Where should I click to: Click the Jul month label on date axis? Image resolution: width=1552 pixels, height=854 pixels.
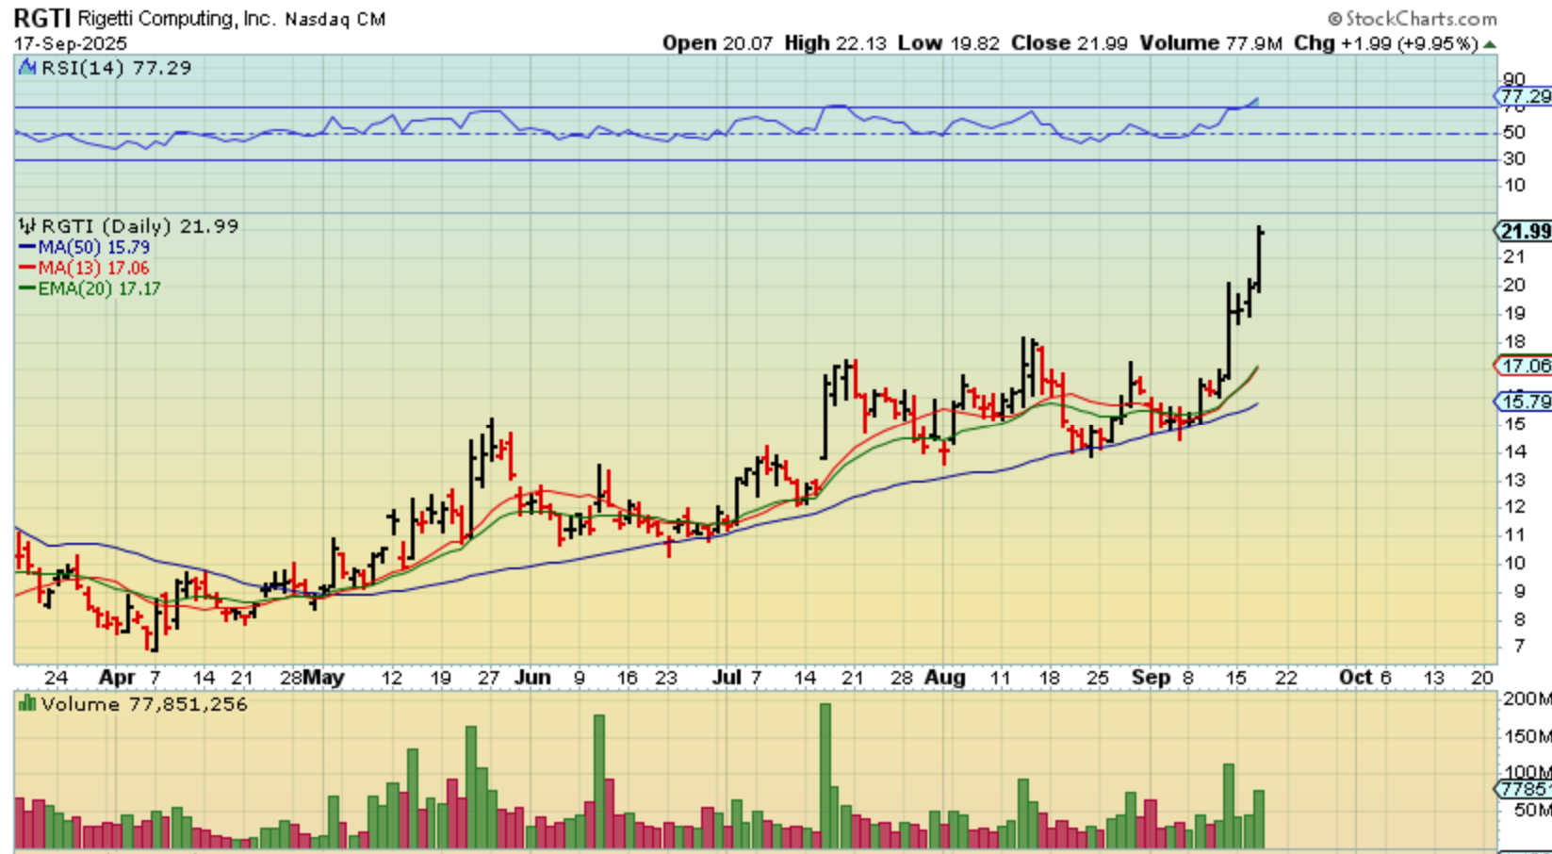(x=727, y=678)
